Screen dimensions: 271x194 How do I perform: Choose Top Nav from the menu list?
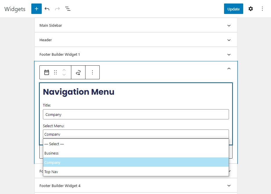[x=136, y=172]
